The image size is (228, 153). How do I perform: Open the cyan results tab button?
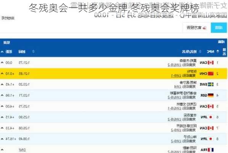[219, 28]
